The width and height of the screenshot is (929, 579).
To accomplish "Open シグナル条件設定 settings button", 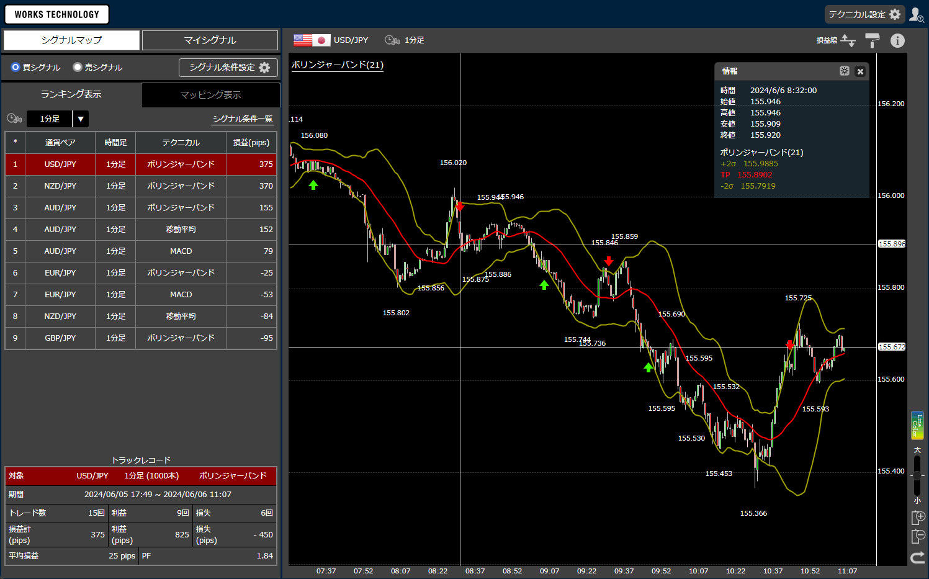I will [228, 67].
